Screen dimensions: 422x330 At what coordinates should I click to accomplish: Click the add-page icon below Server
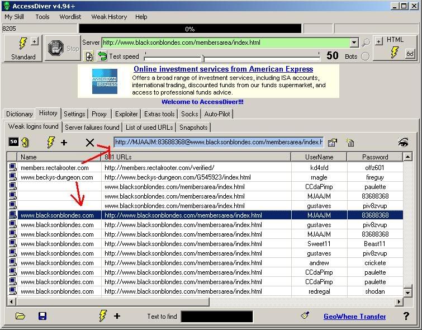click(89, 56)
